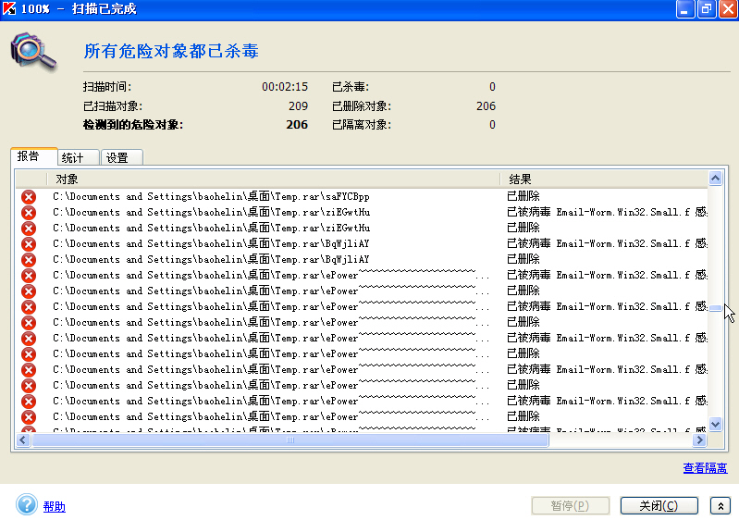Click the 已隔离对象 label
This screenshot has width=739, height=520.
(362, 125)
